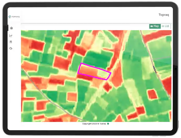Click the Copyright 2023 Topraq footer text
This screenshot has width=181, height=138.
(94, 124)
